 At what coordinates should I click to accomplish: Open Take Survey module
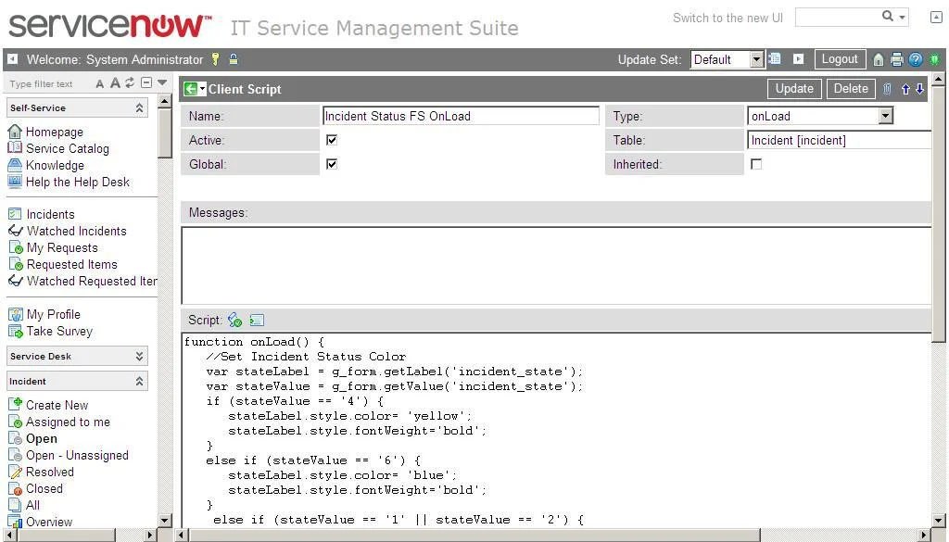tap(59, 331)
